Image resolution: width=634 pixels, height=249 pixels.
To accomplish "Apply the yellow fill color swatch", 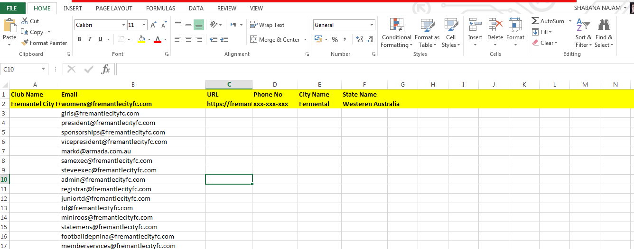I will [141, 40].
